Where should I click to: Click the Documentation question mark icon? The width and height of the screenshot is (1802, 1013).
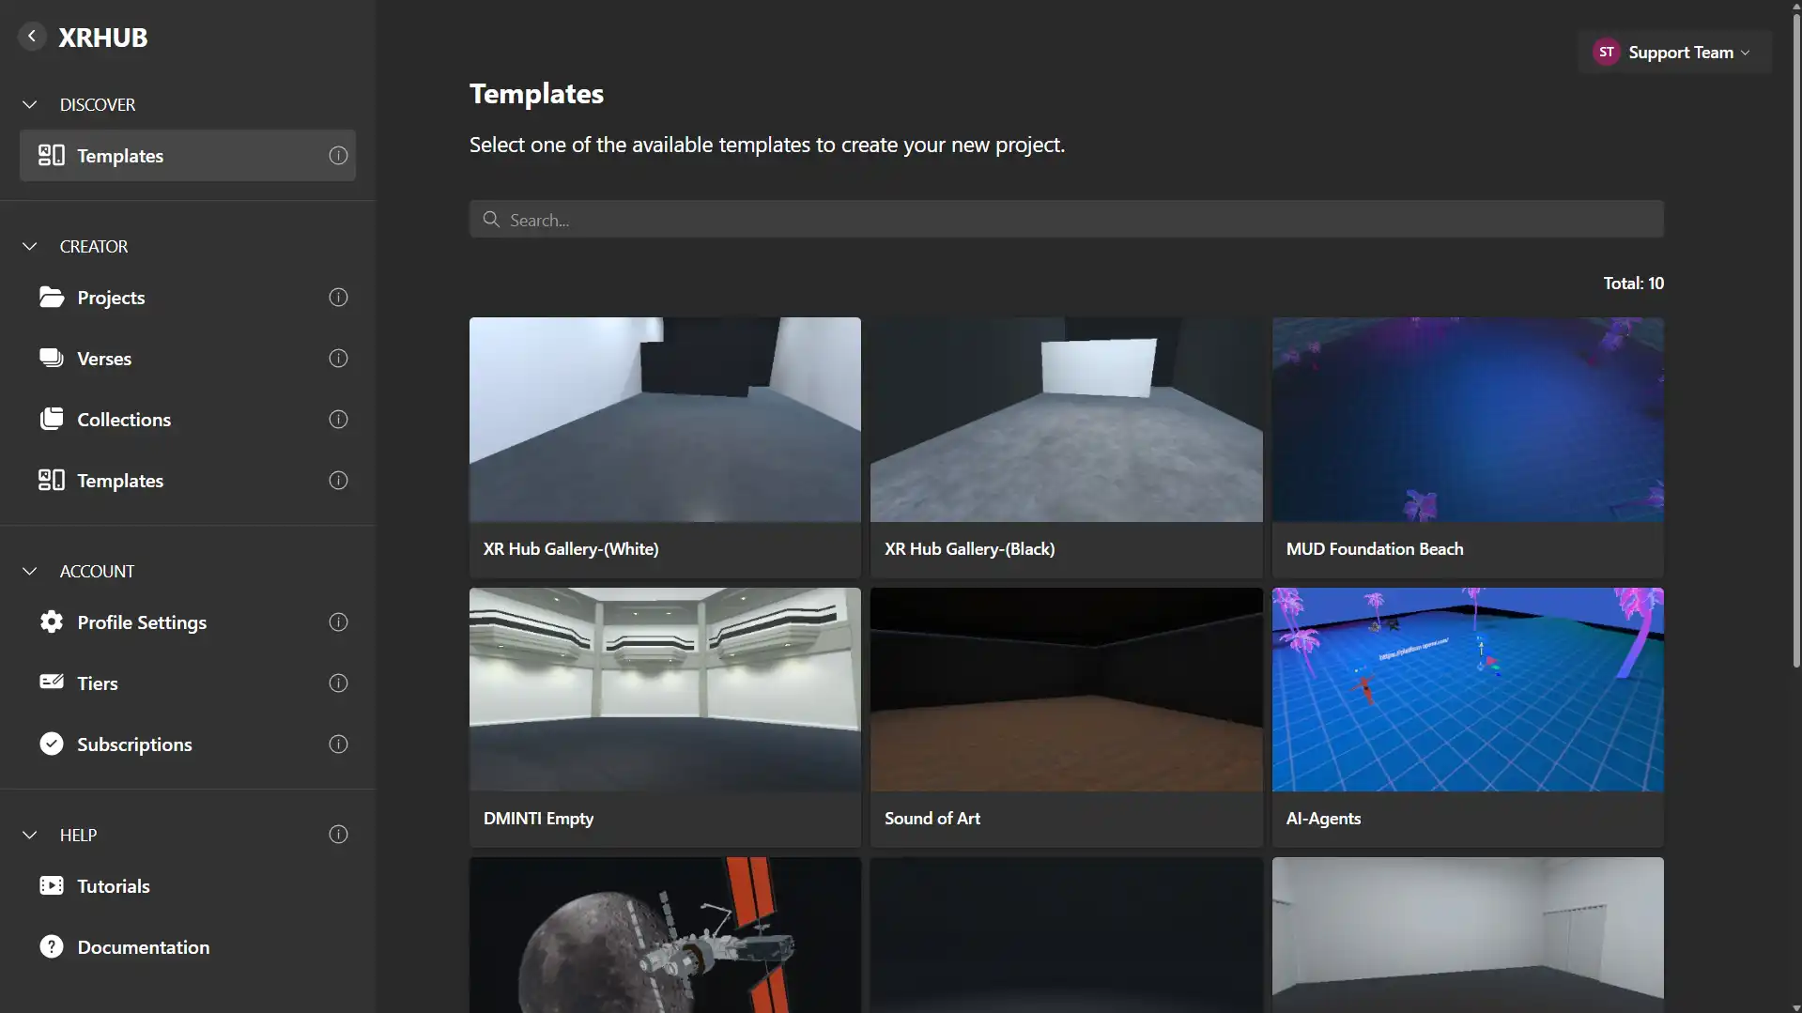(52, 946)
